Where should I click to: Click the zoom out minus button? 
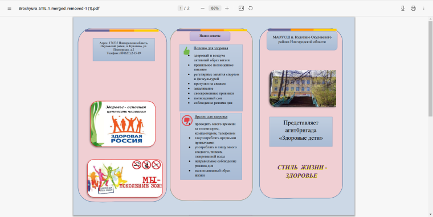(203, 9)
